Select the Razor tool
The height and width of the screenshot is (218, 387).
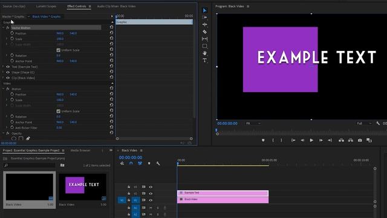point(204,31)
